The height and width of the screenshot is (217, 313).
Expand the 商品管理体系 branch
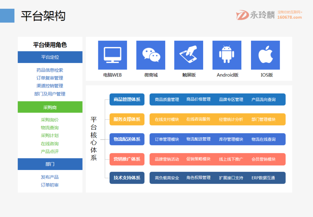[x=127, y=99]
